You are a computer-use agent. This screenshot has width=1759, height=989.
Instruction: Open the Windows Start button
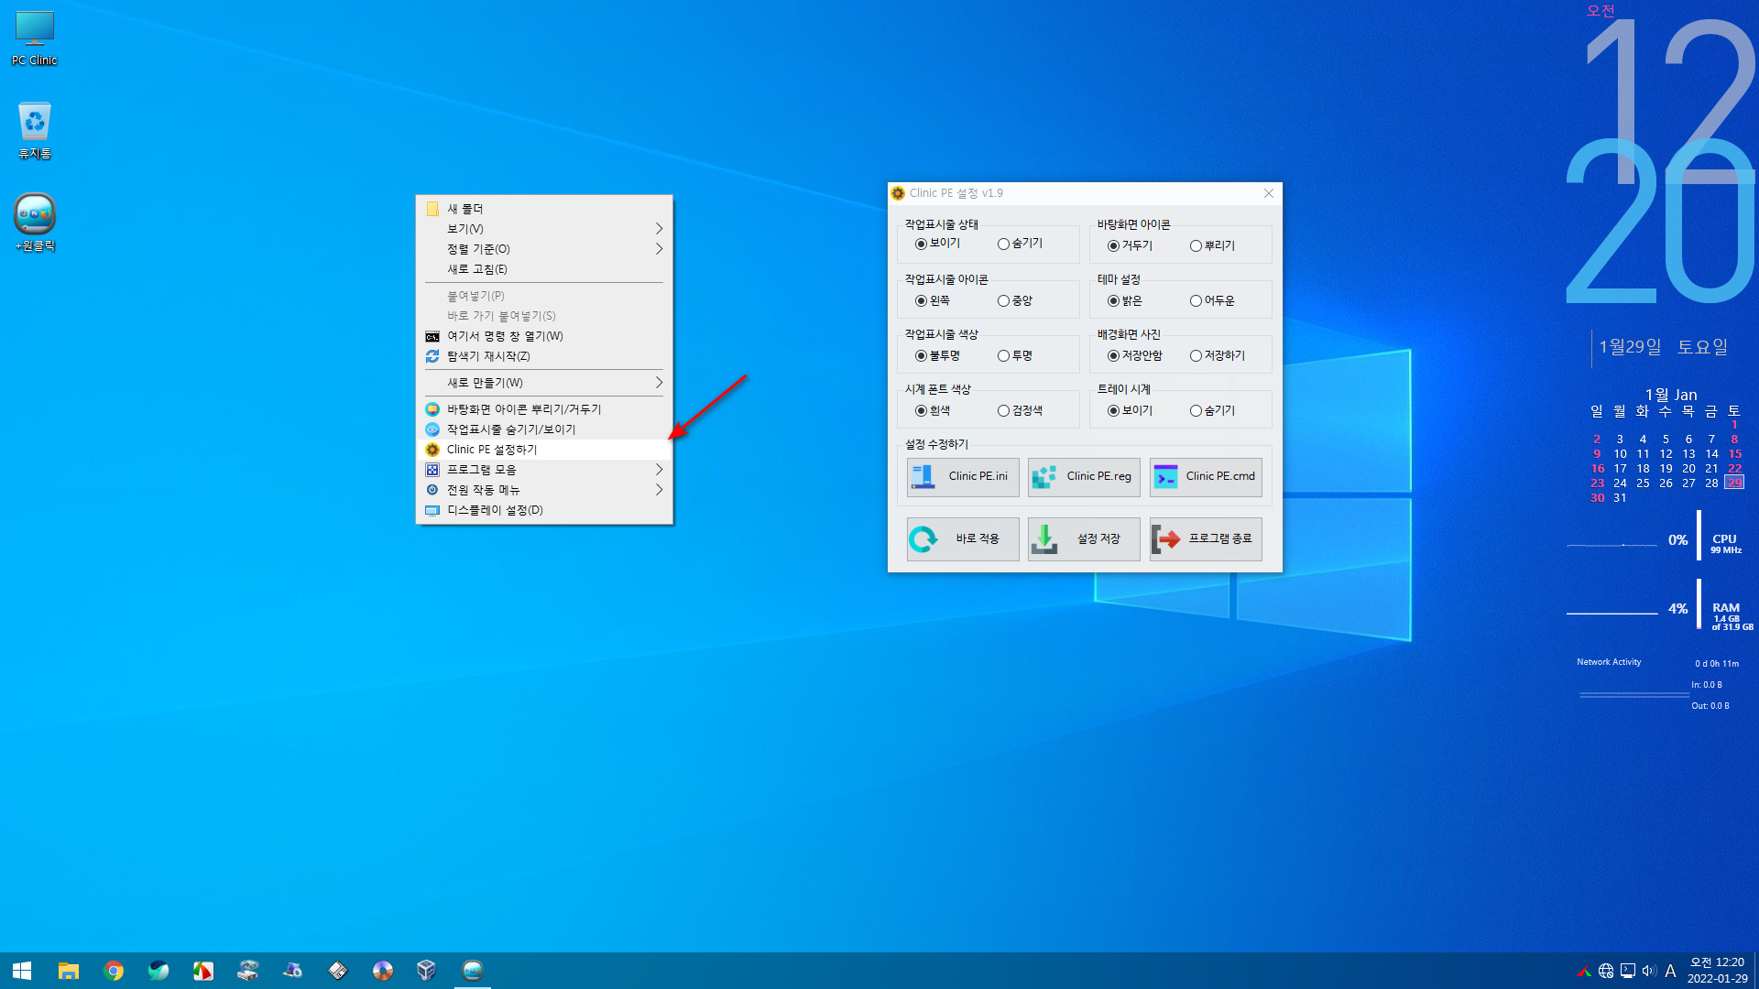pos(22,971)
